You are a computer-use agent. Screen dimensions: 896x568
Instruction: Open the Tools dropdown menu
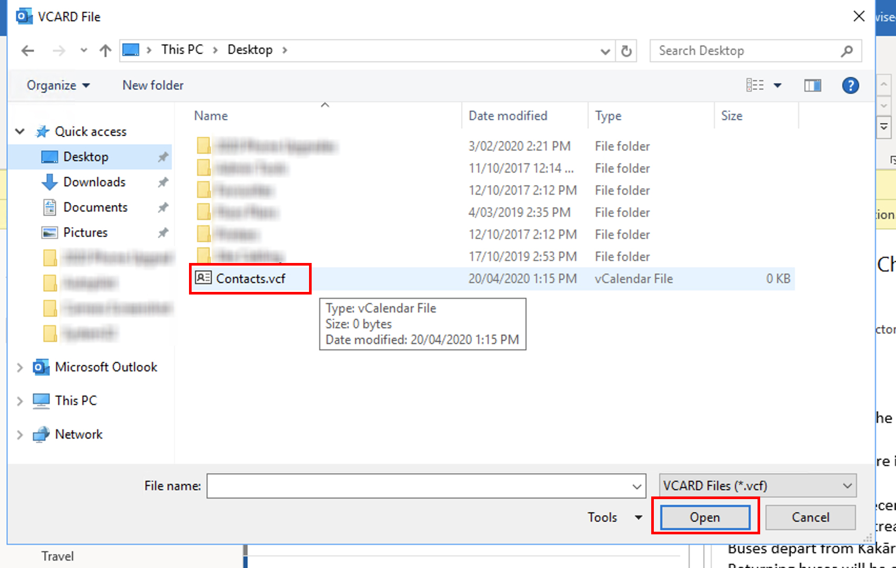coord(615,518)
